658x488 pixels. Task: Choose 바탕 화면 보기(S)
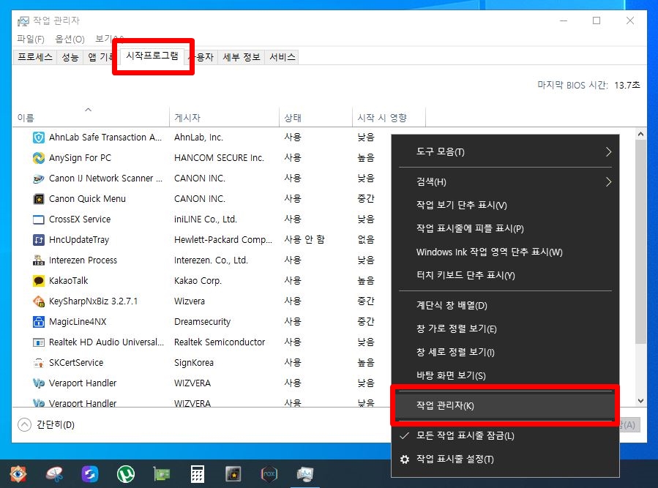point(505,376)
